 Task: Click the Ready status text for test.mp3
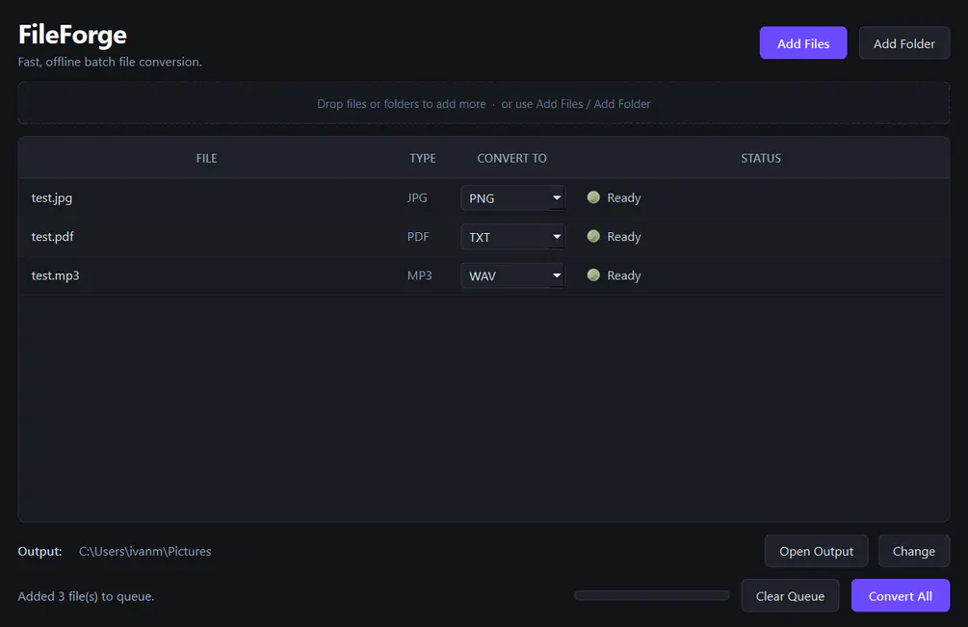[x=623, y=275]
